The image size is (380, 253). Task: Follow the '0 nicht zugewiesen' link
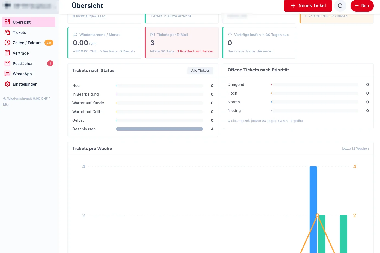coord(89,16)
